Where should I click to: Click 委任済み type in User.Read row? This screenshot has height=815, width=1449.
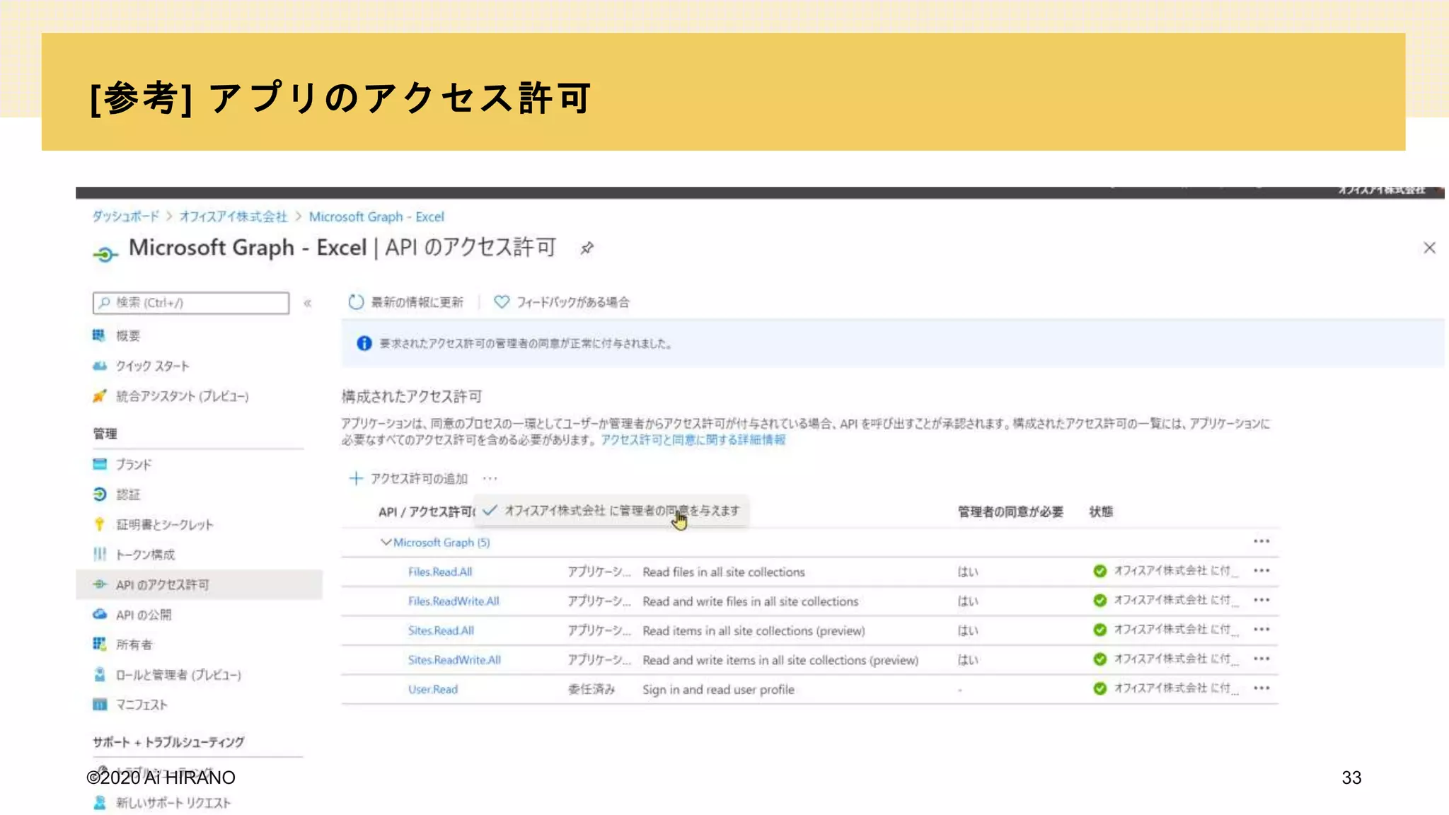click(591, 690)
